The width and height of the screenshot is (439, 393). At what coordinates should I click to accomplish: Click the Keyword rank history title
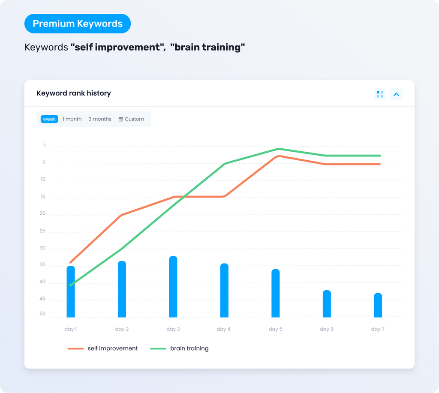(x=74, y=93)
